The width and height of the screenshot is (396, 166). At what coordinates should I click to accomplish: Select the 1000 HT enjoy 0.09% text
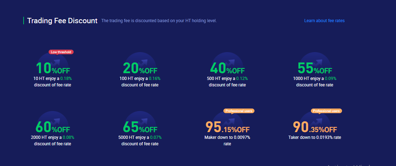click(315, 79)
